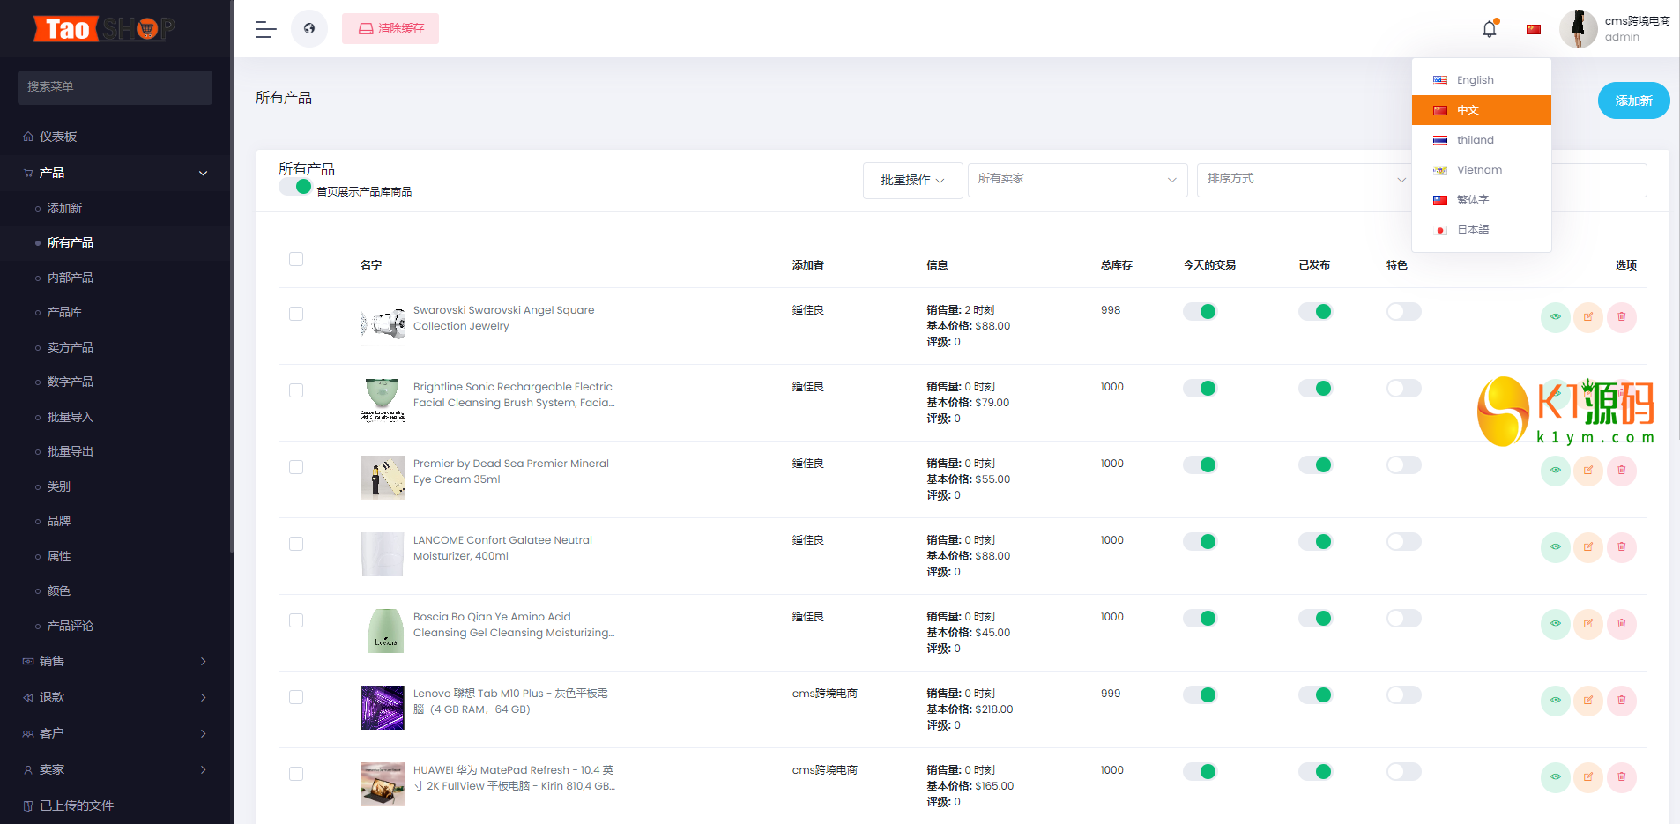Click the hamburger menu toggle icon
This screenshot has height=824, width=1680.
[x=265, y=29]
